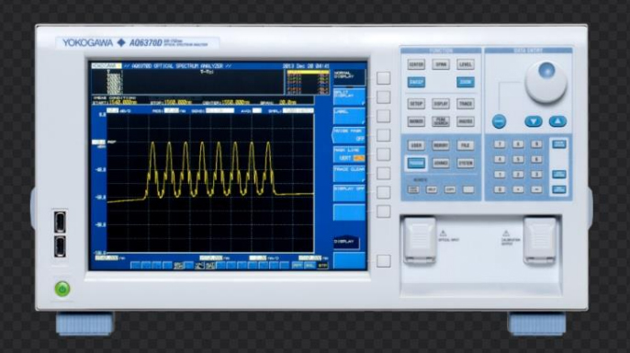The height and width of the screenshot is (353, 630).
Task: Open the left optical input cover
Action: pos(419,241)
